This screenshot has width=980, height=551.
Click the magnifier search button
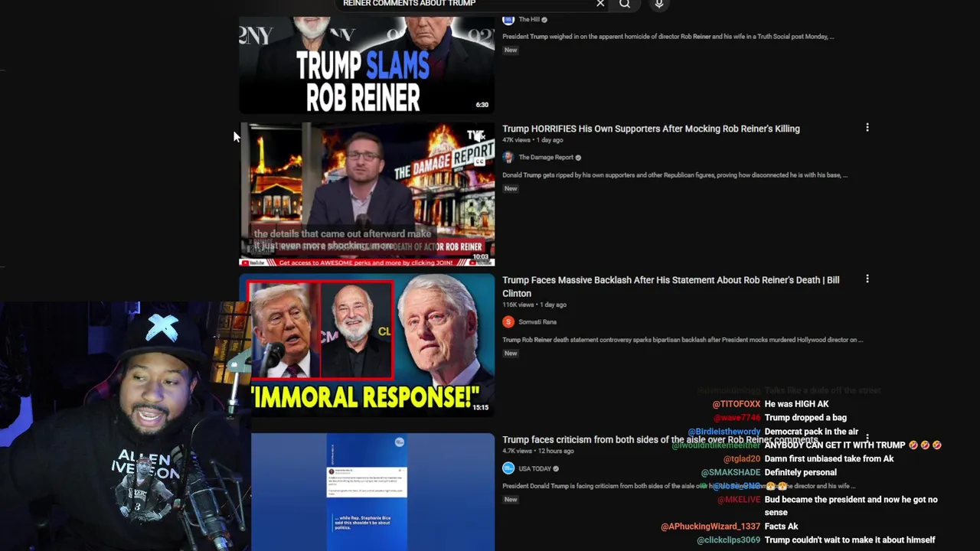point(625,4)
